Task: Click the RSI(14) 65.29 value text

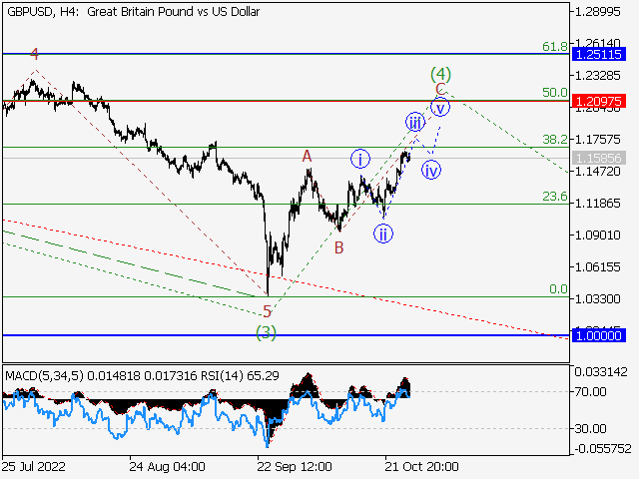Action: pos(240,375)
